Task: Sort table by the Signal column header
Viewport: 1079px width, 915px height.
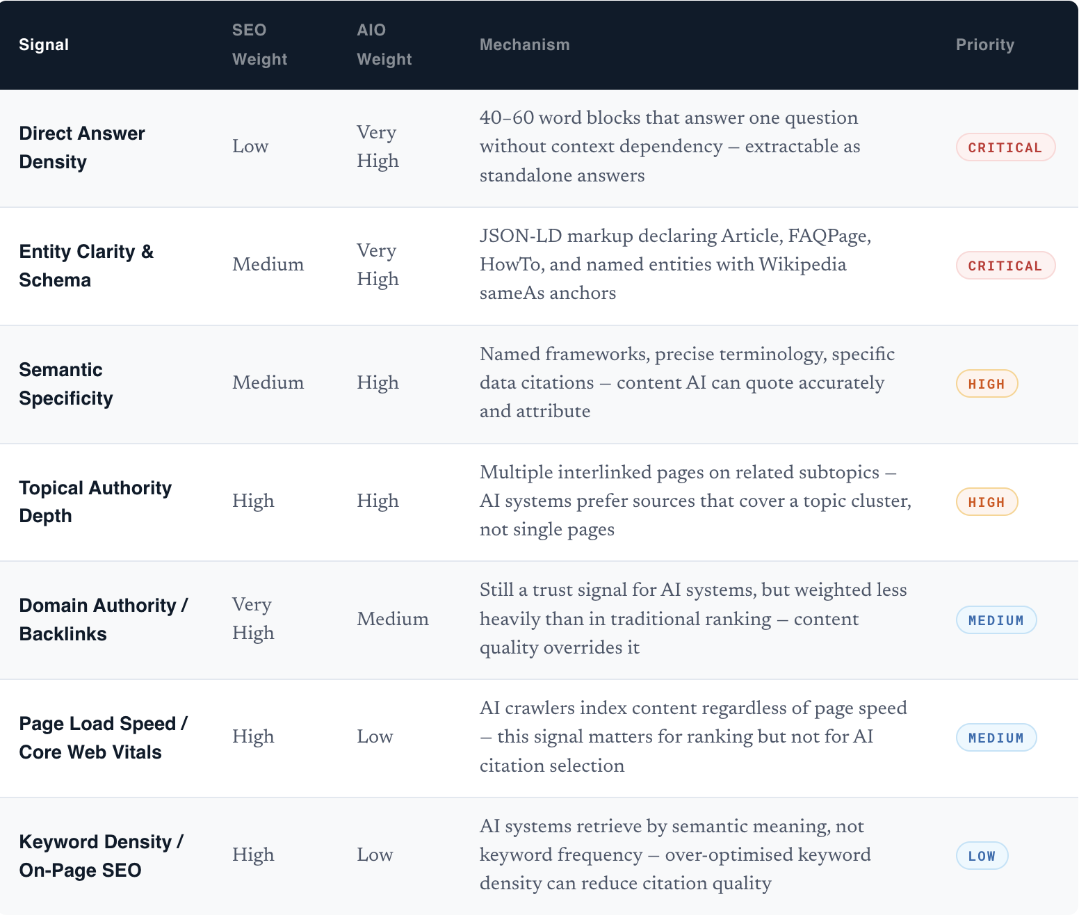Action: click(44, 44)
